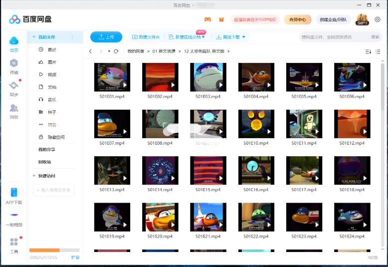Select the S01E02.mp4 thumbnail
Viewport: 388px width, 267px height.
point(160,77)
